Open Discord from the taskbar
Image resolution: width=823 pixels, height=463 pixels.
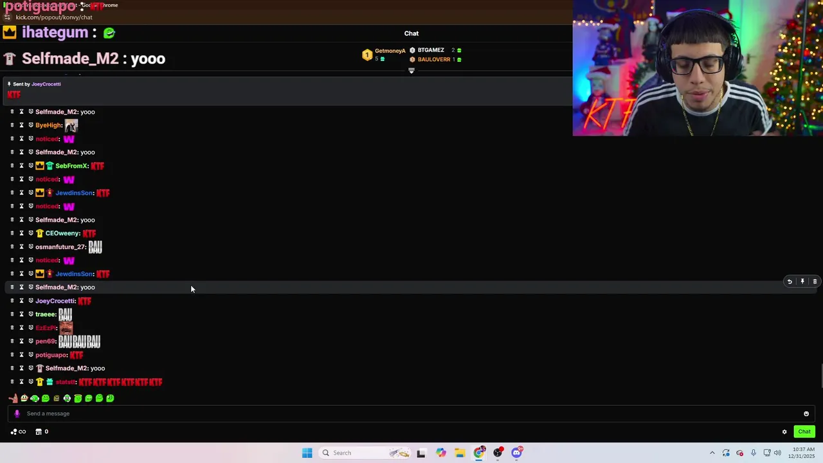pos(517,453)
